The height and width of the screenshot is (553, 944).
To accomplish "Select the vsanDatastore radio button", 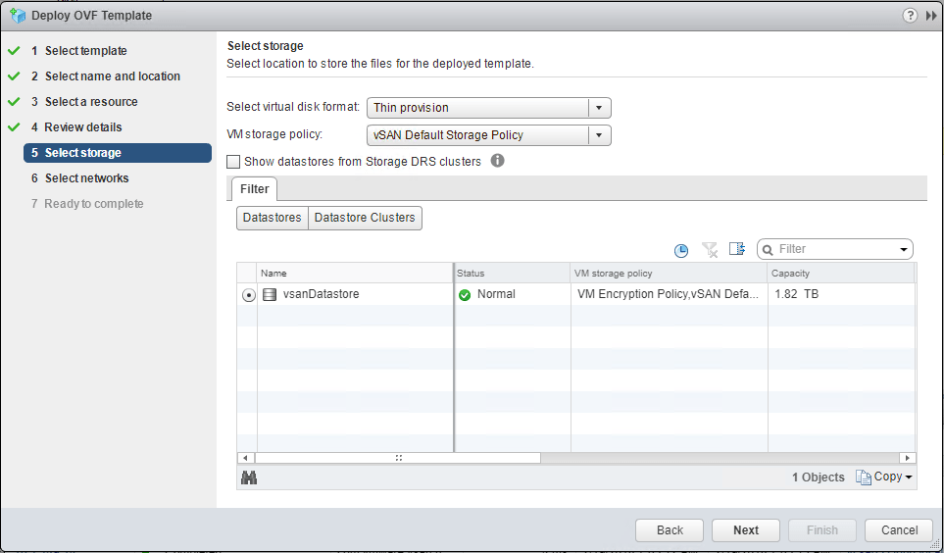I will (x=249, y=295).
